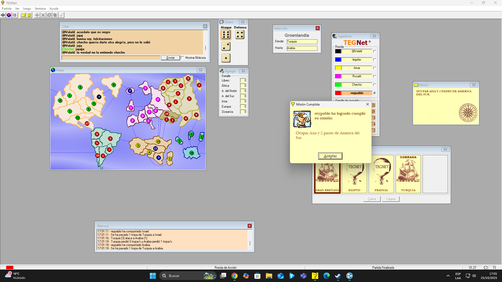Click the gray checkmark toolbar icon
The image size is (502, 282).
(61, 15)
